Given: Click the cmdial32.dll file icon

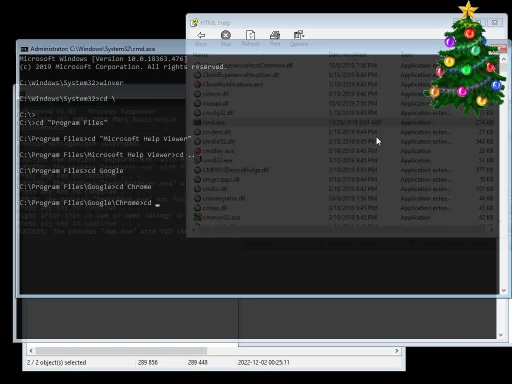Looking at the screenshot, I should click(197, 141).
